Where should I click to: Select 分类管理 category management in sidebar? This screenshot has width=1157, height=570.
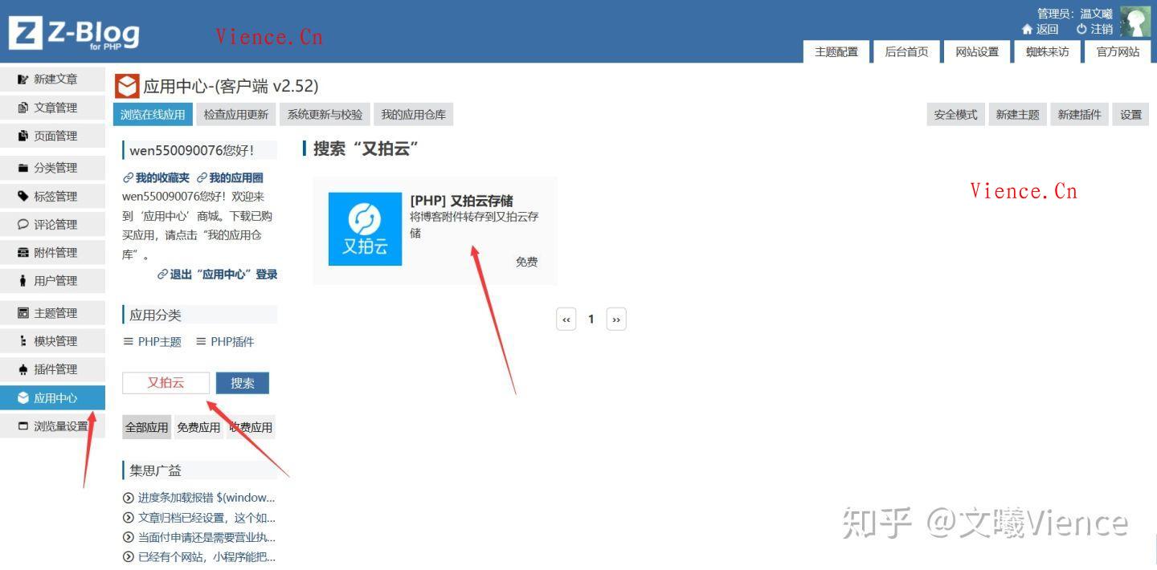[53, 167]
